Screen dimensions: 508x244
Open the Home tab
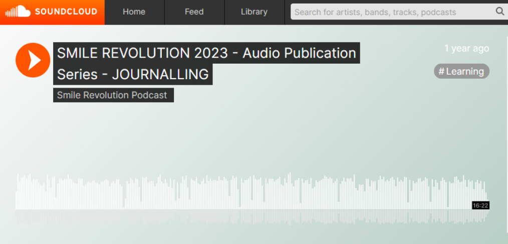(x=134, y=12)
